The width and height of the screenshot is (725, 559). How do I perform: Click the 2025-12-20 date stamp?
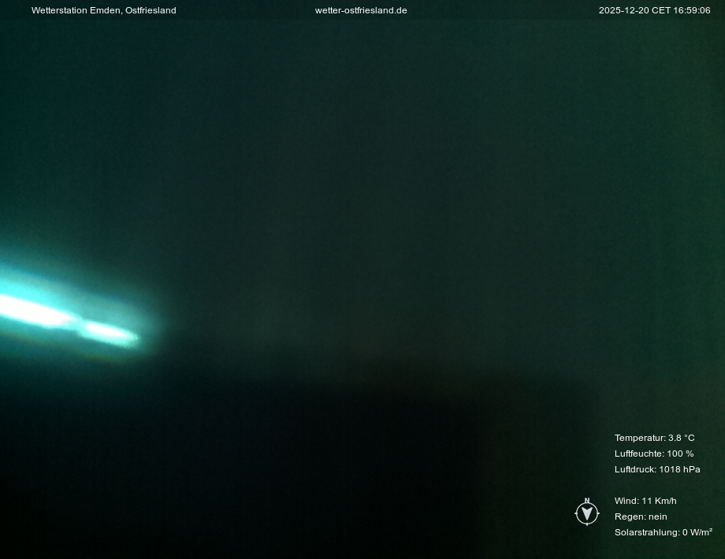point(623,10)
